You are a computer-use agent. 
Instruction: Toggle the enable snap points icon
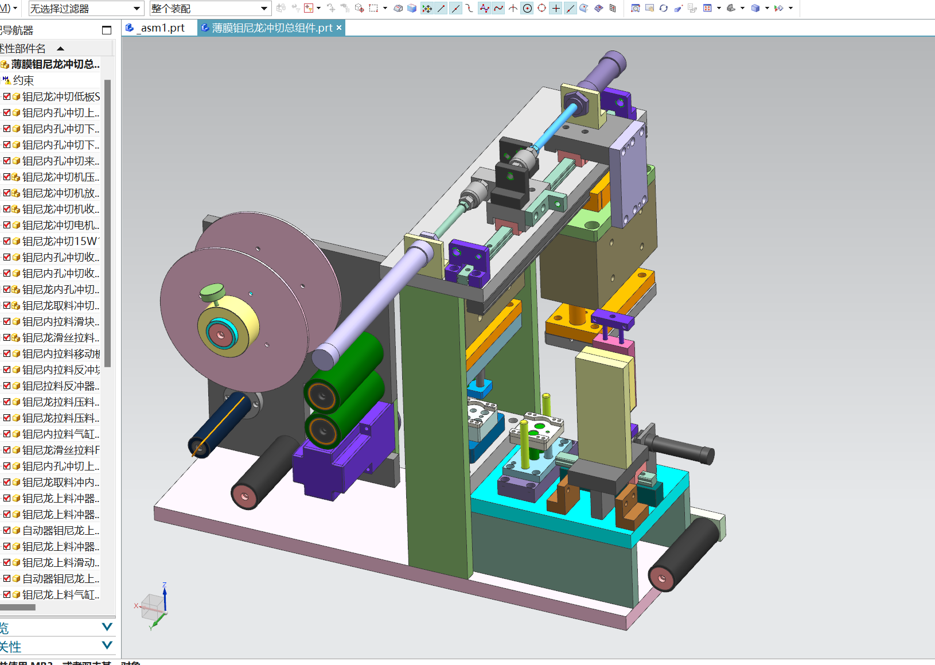[x=427, y=8]
